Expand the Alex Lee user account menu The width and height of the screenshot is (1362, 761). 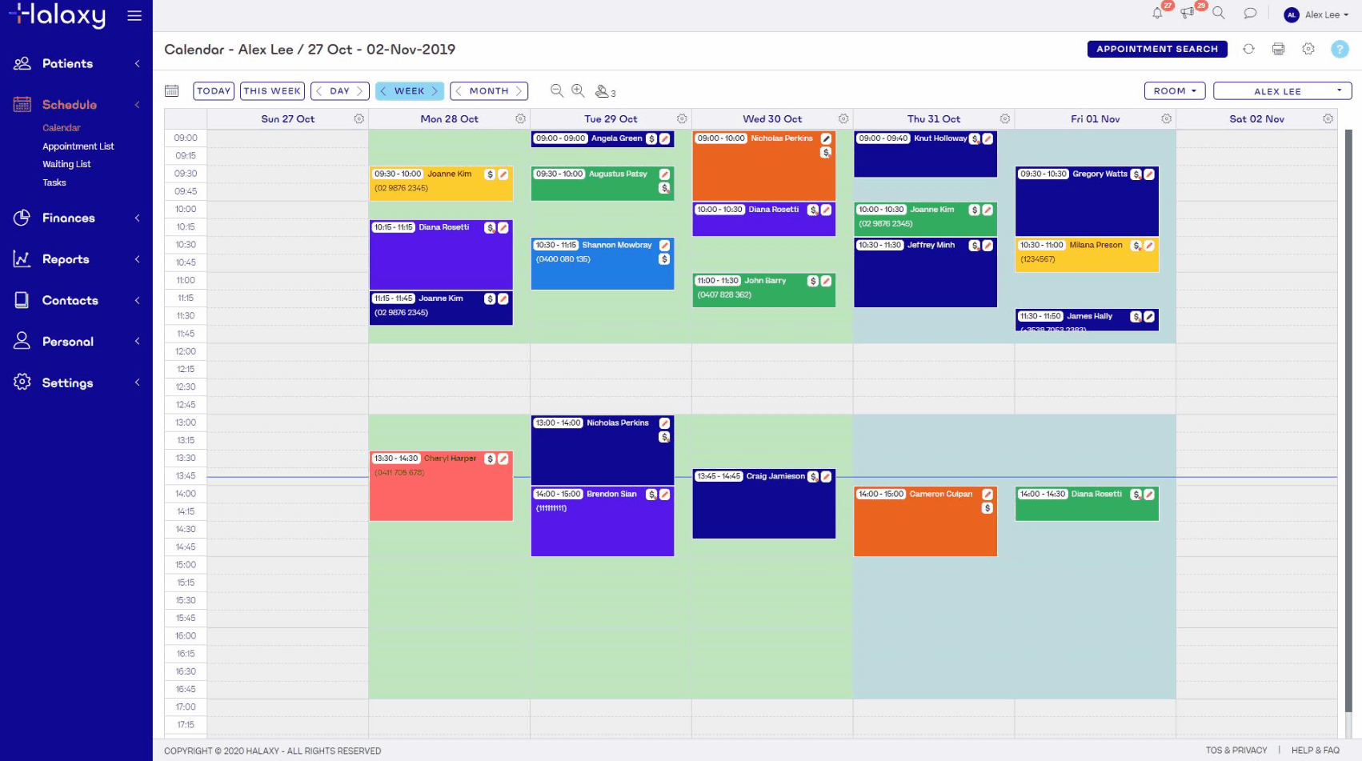click(1316, 14)
